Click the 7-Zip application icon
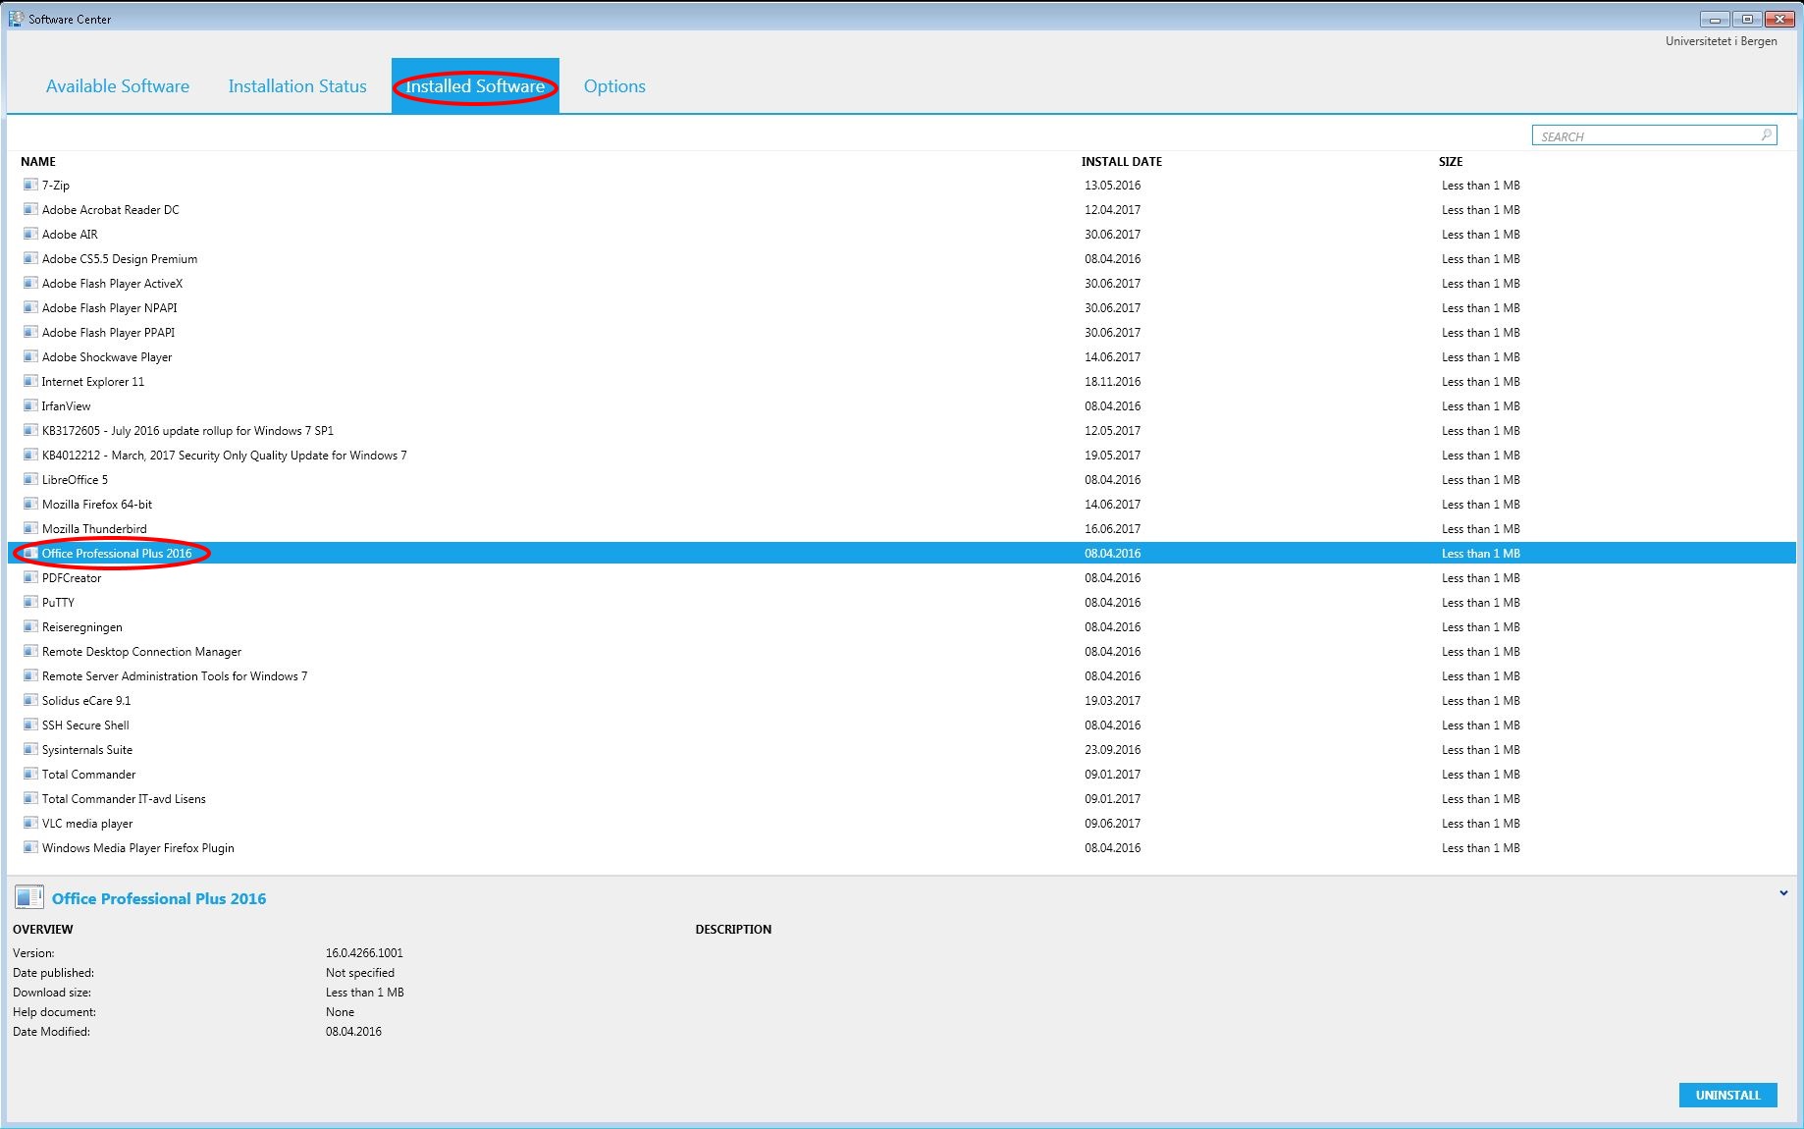The height and width of the screenshot is (1129, 1804). click(30, 185)
